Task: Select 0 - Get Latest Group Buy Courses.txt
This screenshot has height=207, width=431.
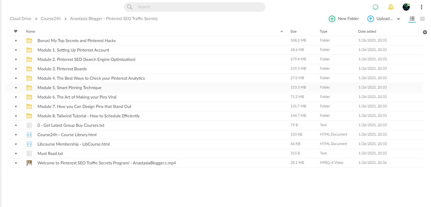Action: (71, 125)
